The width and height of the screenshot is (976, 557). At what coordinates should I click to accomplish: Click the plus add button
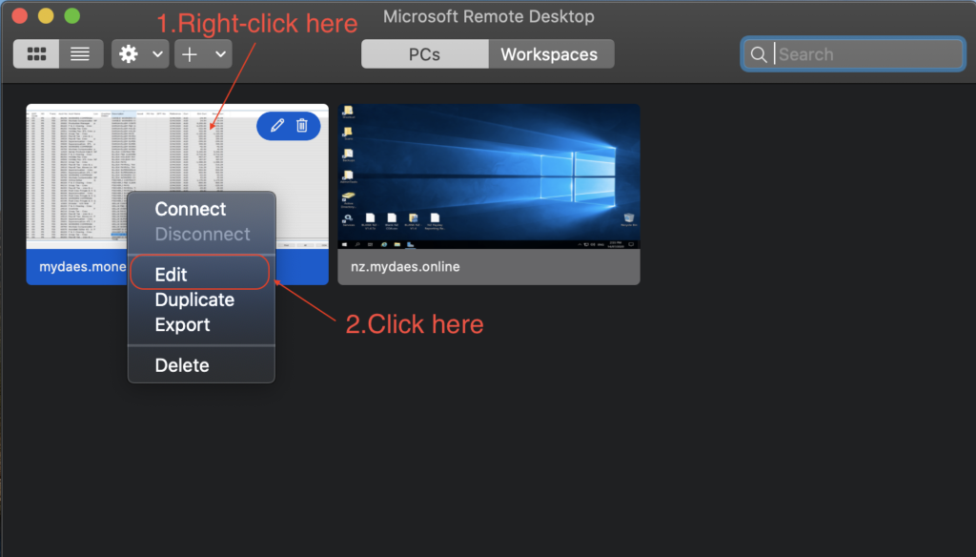[190, 54]
